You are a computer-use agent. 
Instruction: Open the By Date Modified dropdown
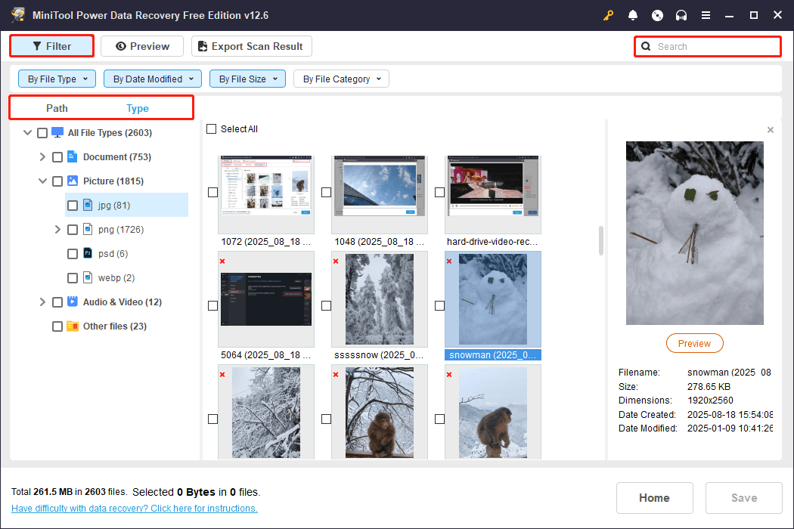[x=152, y=79]
